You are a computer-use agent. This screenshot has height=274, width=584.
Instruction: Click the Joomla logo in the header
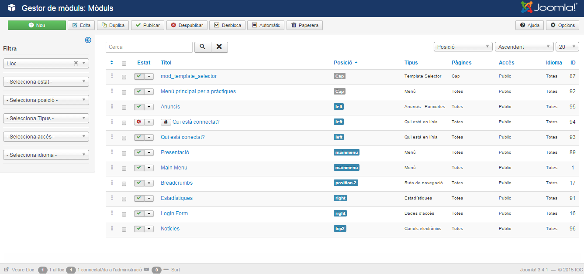(x=549, y=8)
